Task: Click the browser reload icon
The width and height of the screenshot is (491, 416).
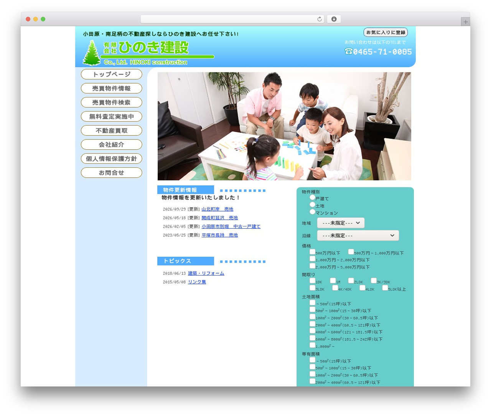Action: (320, 19)
